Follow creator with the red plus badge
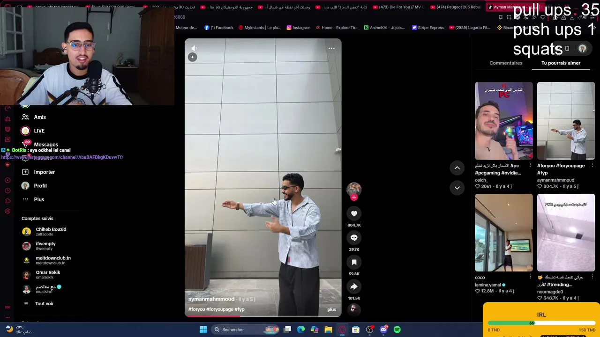The width and height of the screenshot is (600, 337). pyautogui.click(x=354, y=198)
